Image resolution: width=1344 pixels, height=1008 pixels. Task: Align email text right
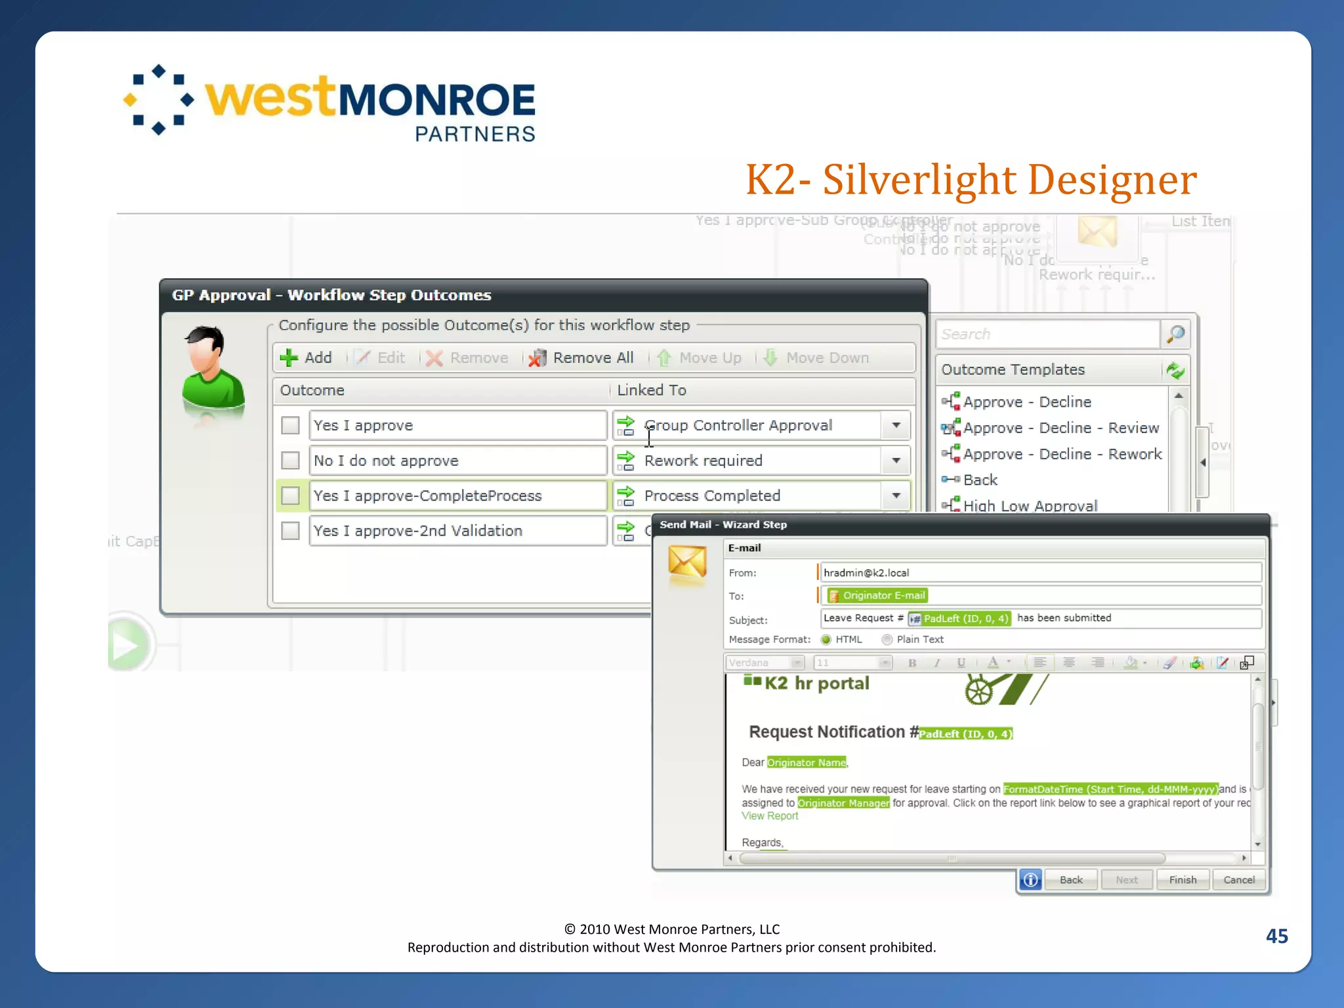(1097, 663)
